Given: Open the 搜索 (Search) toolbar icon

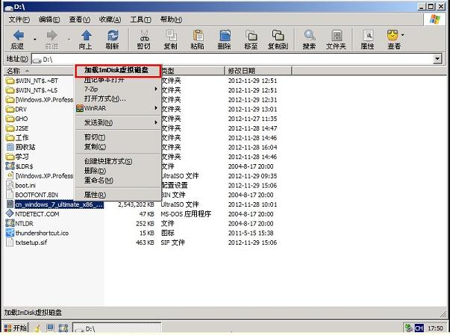Looking at the screenshot, I should click(x=309, y=38).
